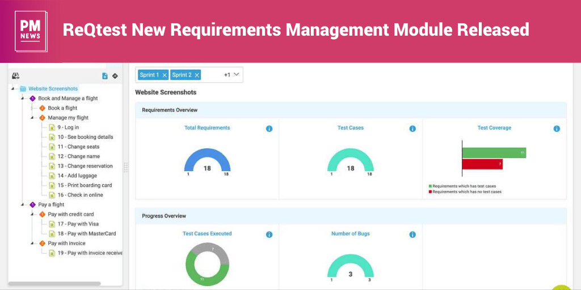The image size is (581, 290).
Task: Click requirement icon for 14 - Add luggage
Action: point(52,176)
